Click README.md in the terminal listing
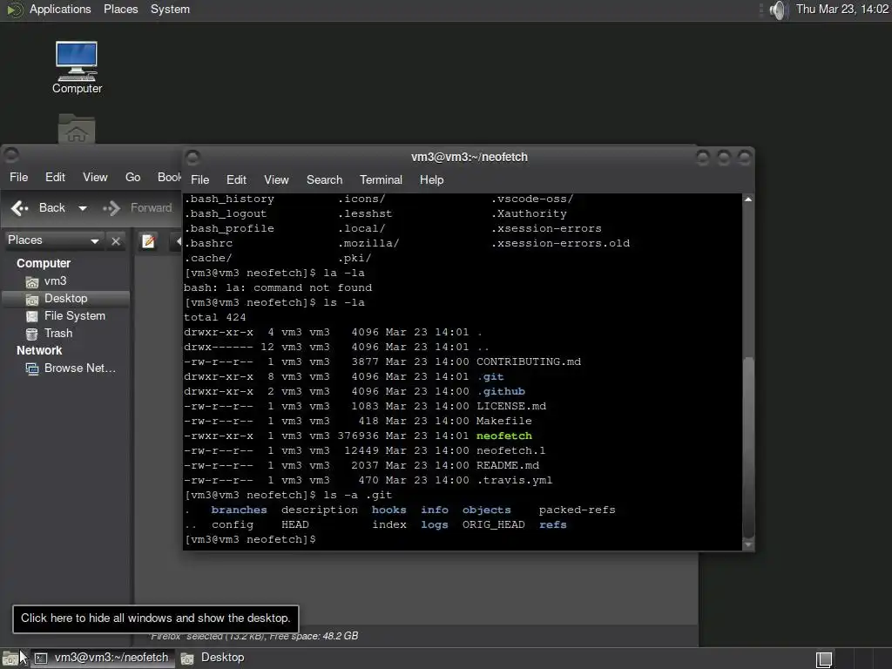The height and width of the screenshot is (669, 892). [508, 465]
